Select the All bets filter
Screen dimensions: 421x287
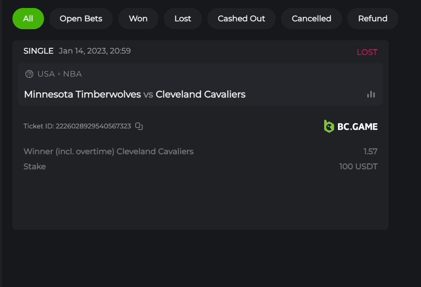[x=28, y=19]
